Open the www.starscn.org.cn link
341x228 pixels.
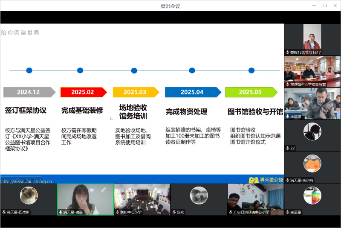coord(26,181)
